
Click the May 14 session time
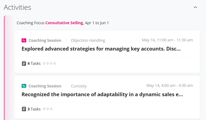[x=170, y=86]
